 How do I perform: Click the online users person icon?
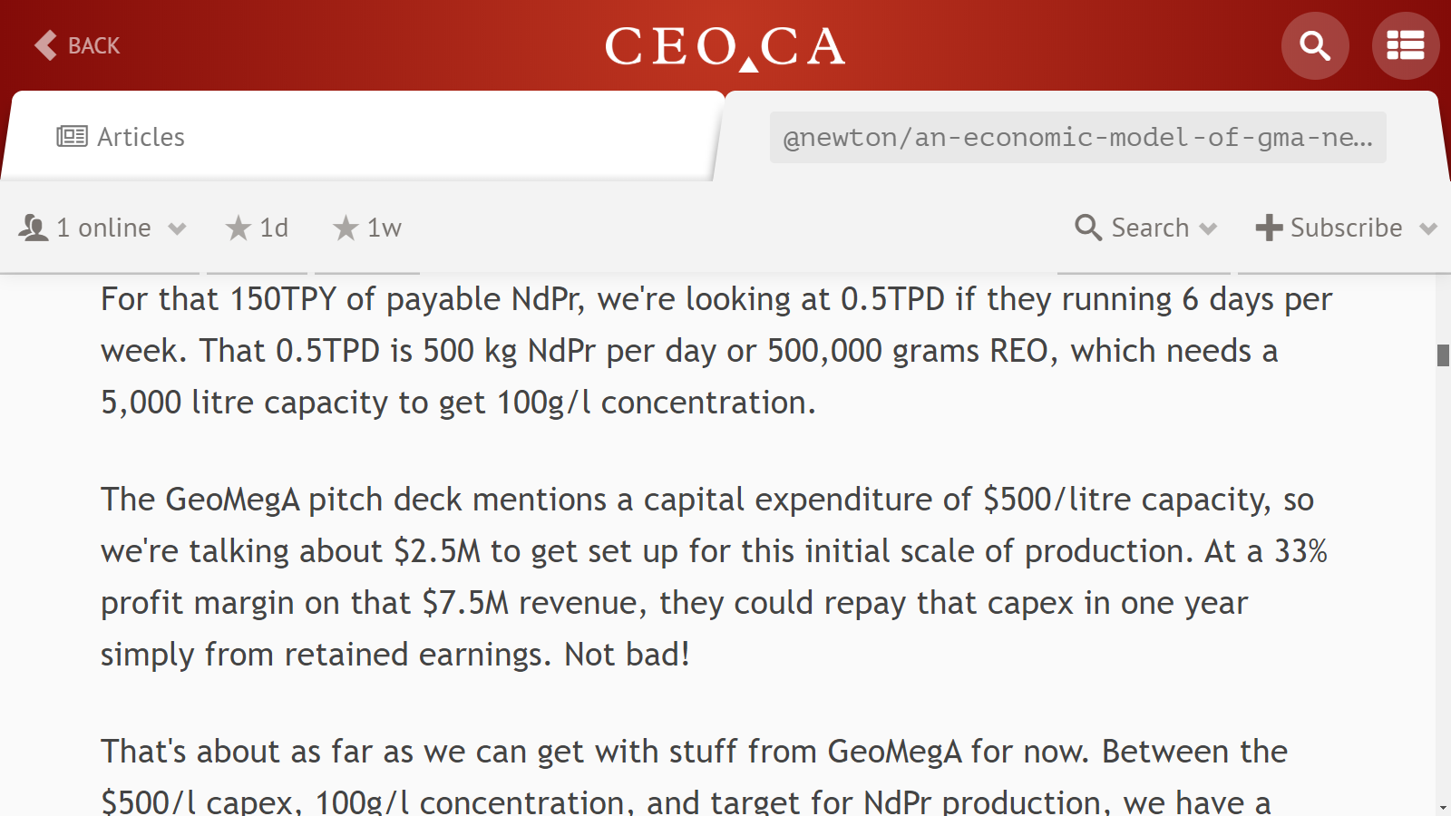34,228
